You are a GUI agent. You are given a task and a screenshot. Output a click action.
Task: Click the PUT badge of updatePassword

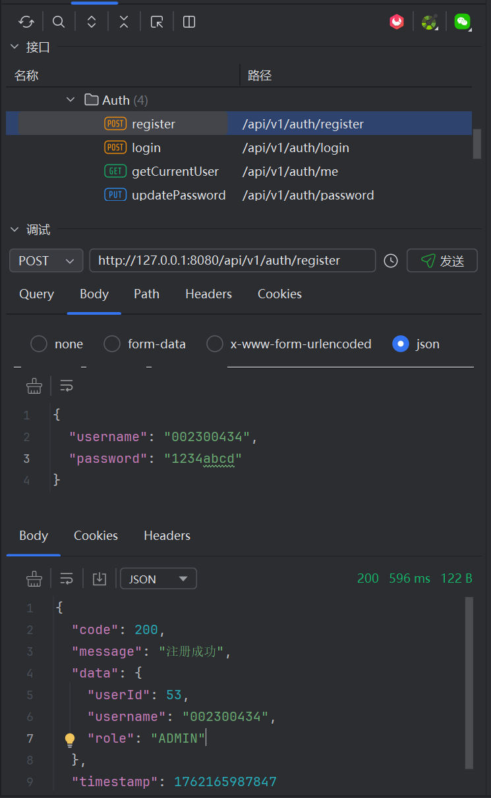[115, 195]
